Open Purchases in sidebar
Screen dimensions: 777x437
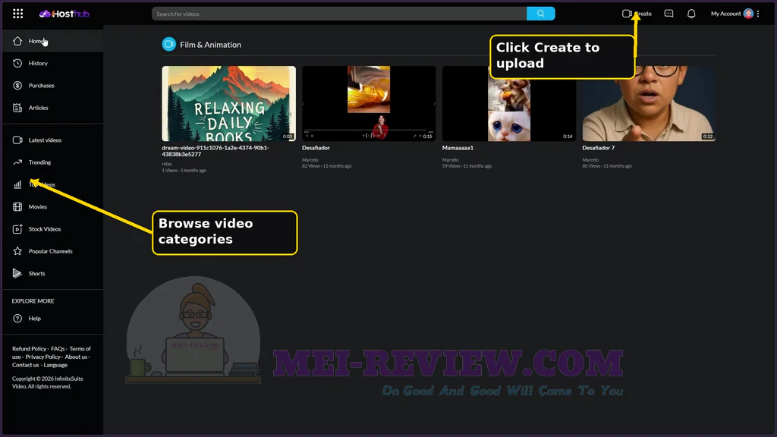pos(42,86)
